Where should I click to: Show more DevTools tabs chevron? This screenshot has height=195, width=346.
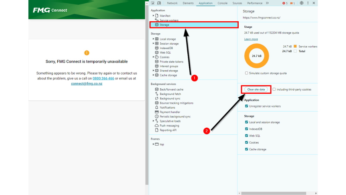pos(267,3)
